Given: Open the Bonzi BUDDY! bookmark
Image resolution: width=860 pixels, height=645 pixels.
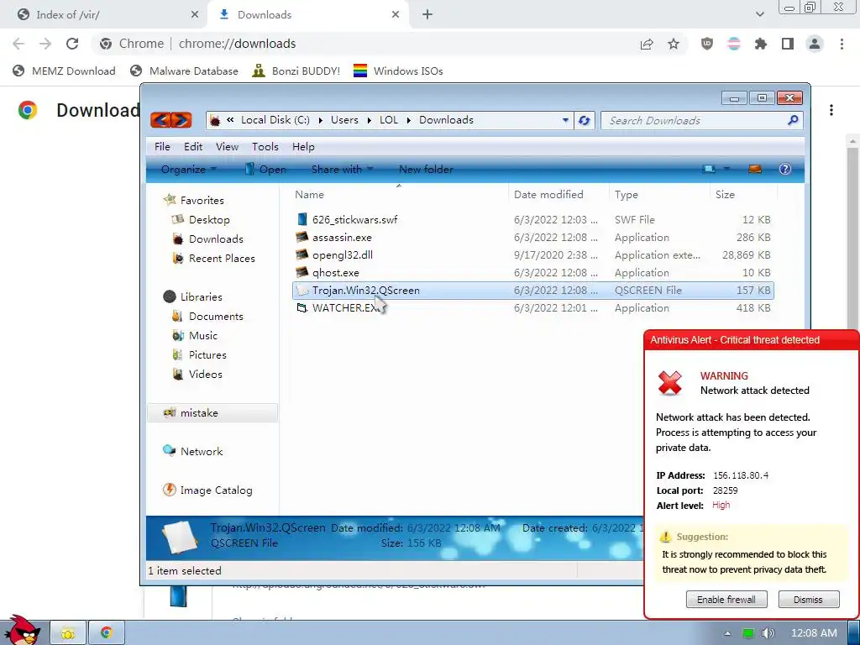Looking at the screenshot, I should click(x=296, y=71).
